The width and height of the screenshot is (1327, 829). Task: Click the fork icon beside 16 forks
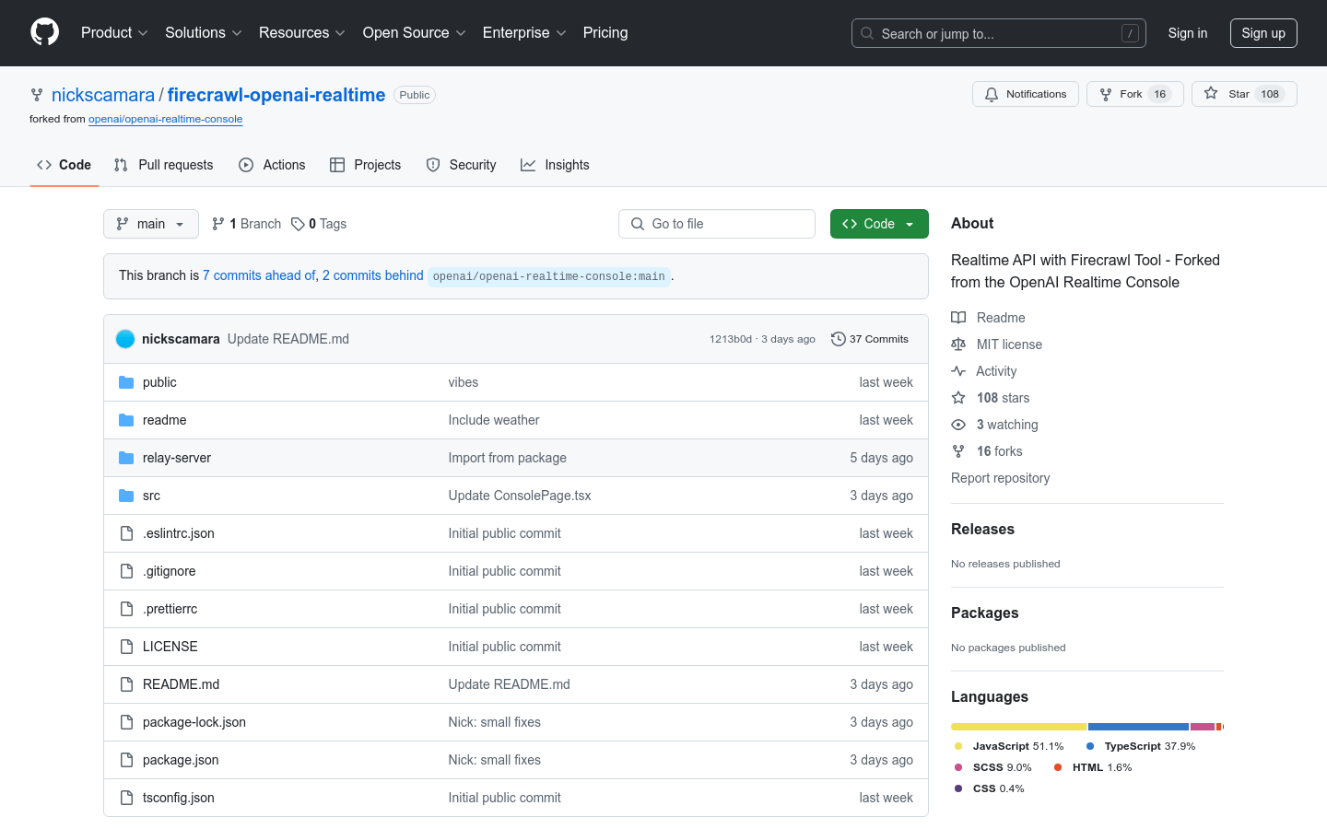(x=958, y=451)
